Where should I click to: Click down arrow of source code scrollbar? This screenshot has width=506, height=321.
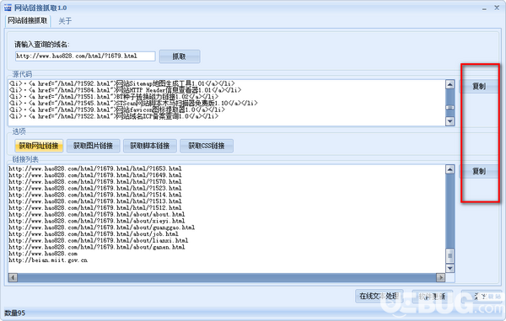[449, 121]
